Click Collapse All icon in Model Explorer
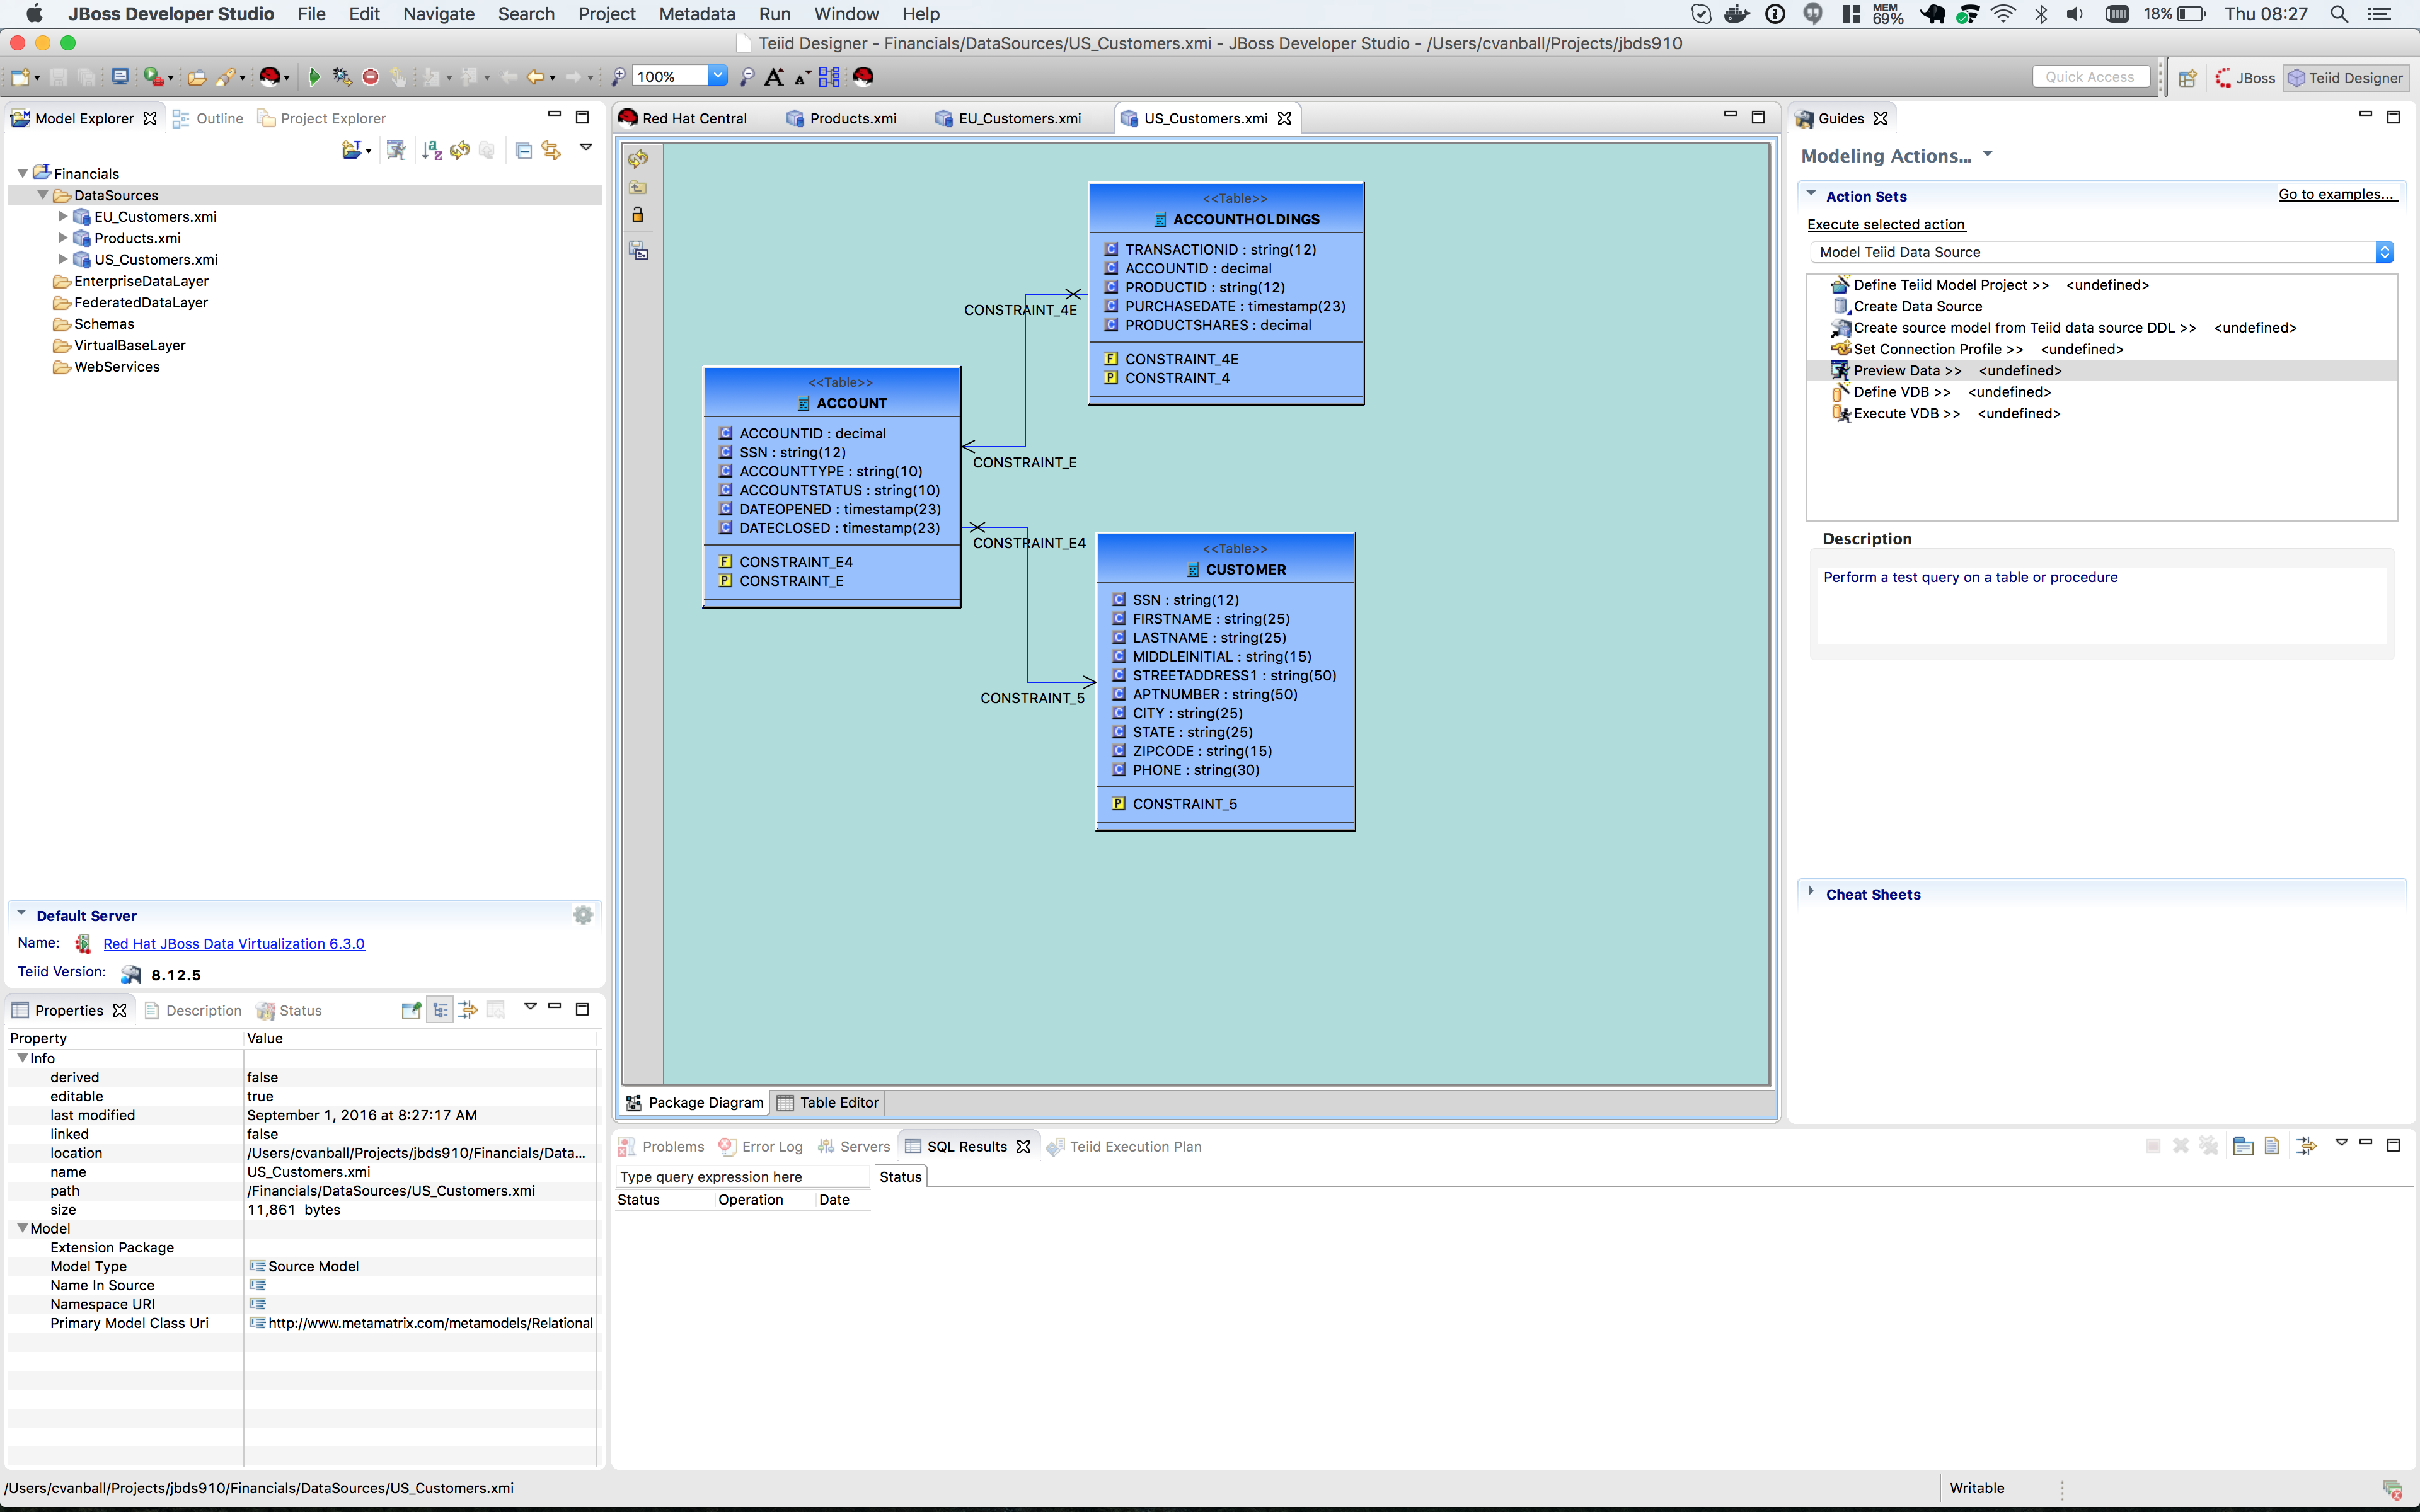 point(523,150)
